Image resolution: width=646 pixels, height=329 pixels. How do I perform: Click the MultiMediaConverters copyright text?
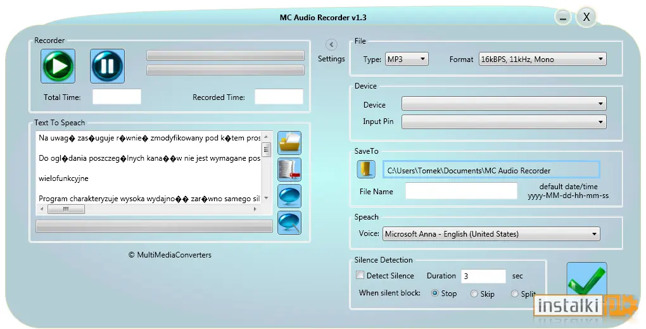coord(170,255)
